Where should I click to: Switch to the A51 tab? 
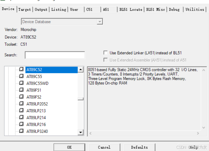point(109,10)
